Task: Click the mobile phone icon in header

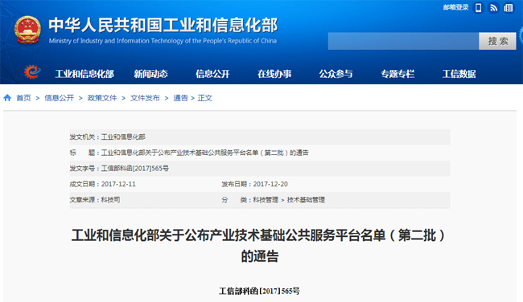Action: tap(478, 8)
